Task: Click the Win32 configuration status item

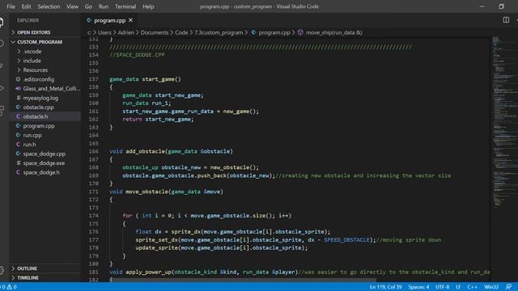Action: pos(491,287)
